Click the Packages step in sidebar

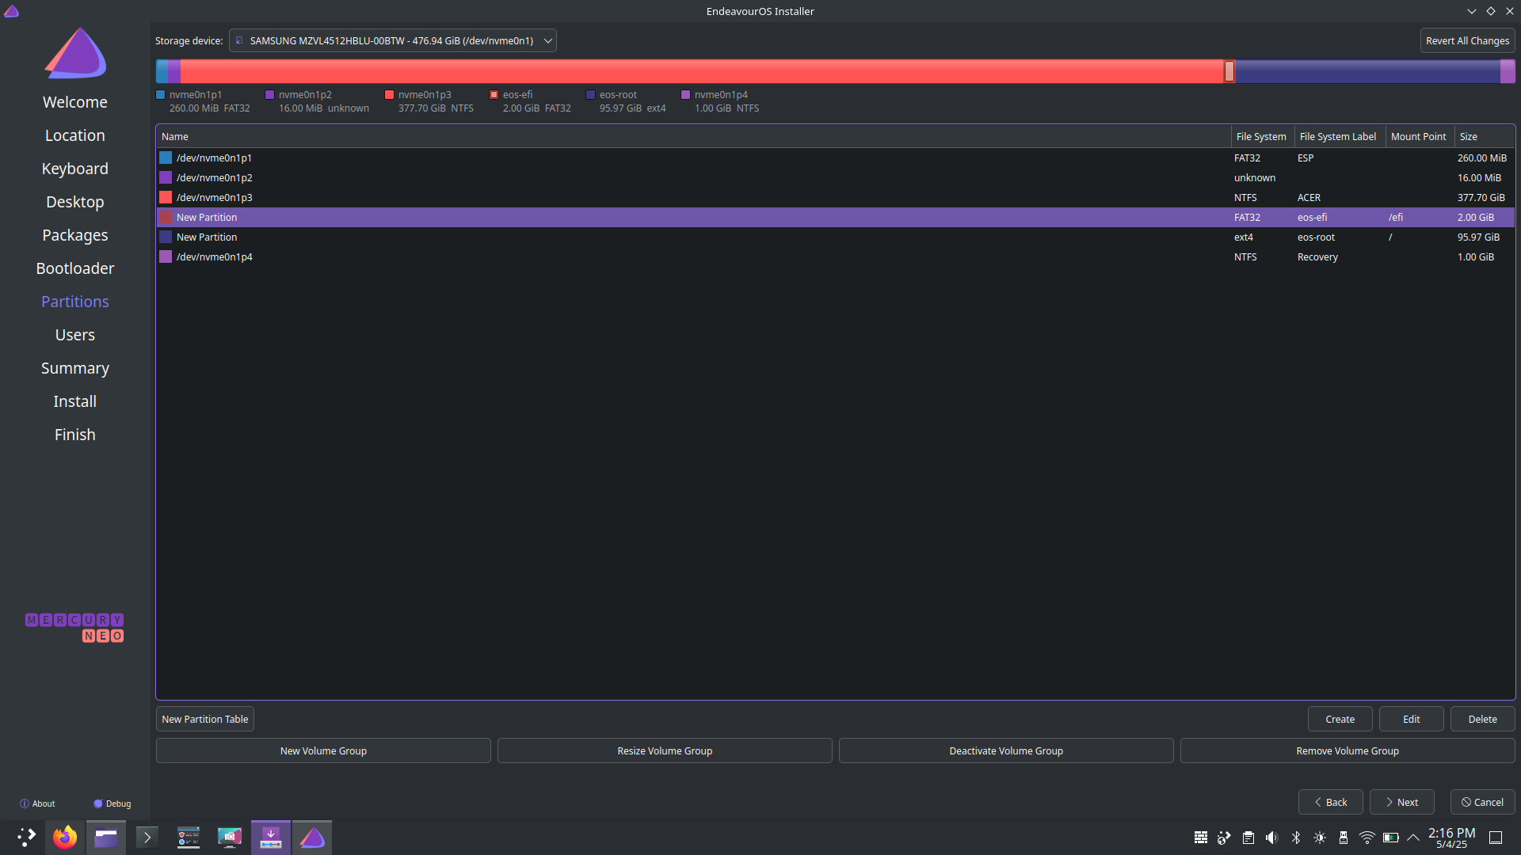(75, 235)
